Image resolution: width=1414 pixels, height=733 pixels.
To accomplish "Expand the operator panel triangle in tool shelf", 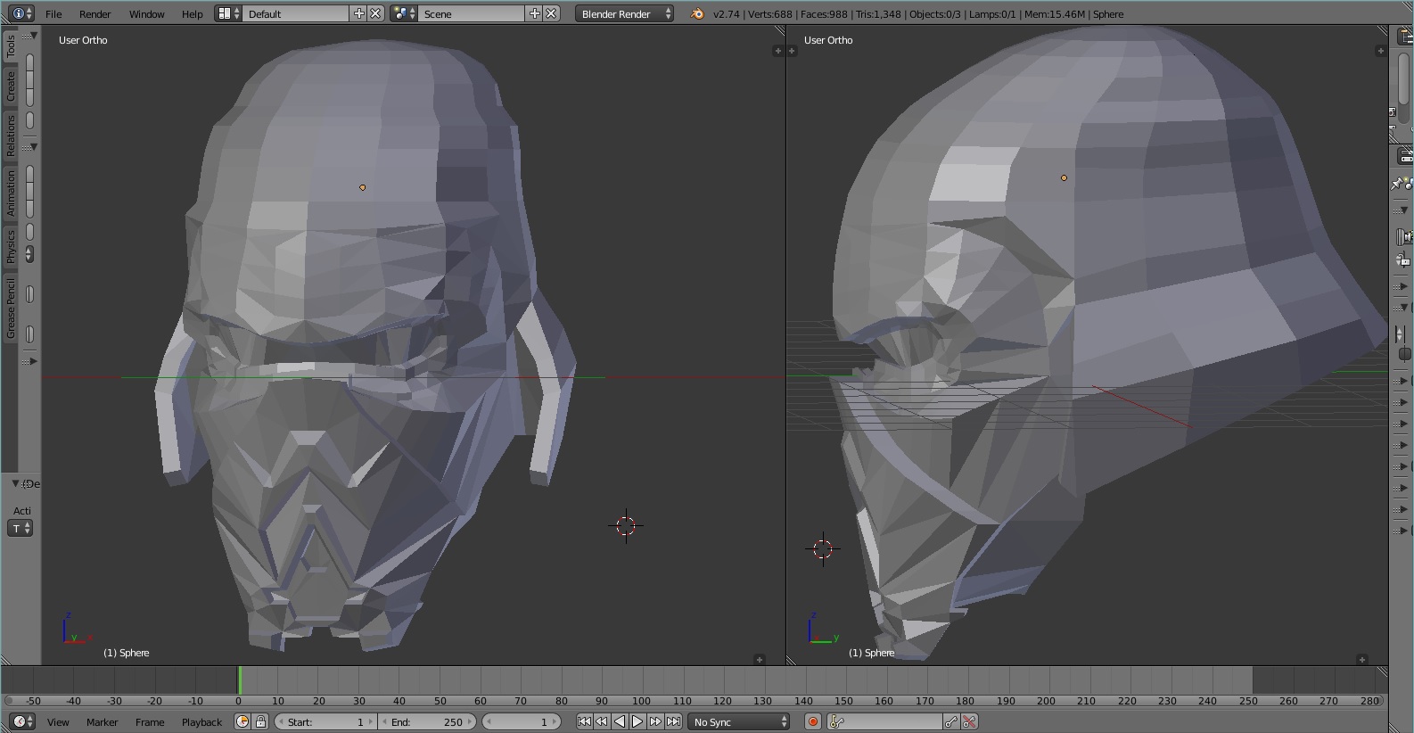I will pos(16,483).
